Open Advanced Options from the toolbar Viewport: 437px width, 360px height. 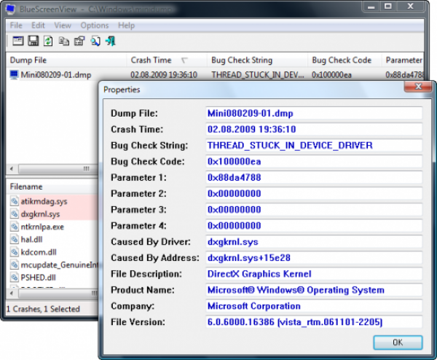pyautogui.click(x=16, y=40)
